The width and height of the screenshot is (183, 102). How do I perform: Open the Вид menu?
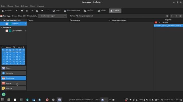17,6
